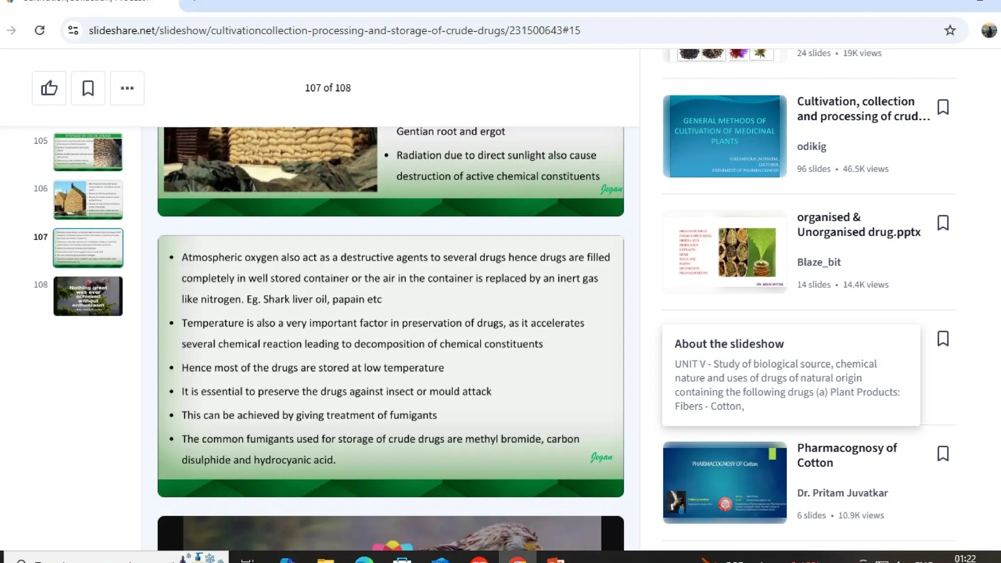Open the more options ellipsis menu
The height and width of the screenshot is (563, 1001).
[x=127, y=88]
